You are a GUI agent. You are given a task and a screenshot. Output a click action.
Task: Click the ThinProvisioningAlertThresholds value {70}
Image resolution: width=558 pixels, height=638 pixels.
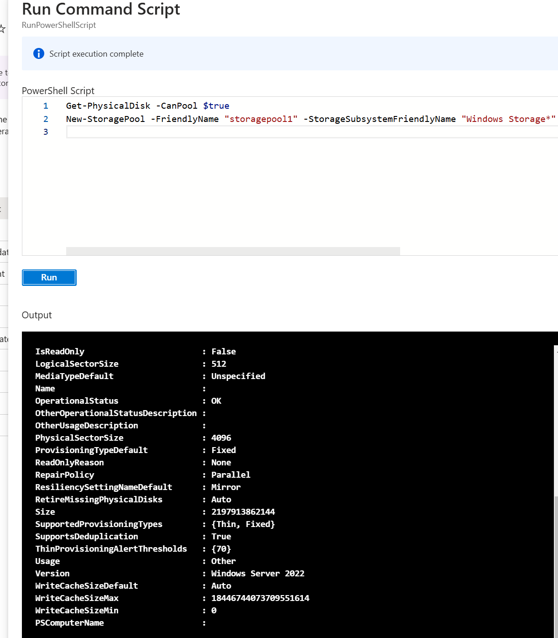pyautogui.click(x=221, y=549)
